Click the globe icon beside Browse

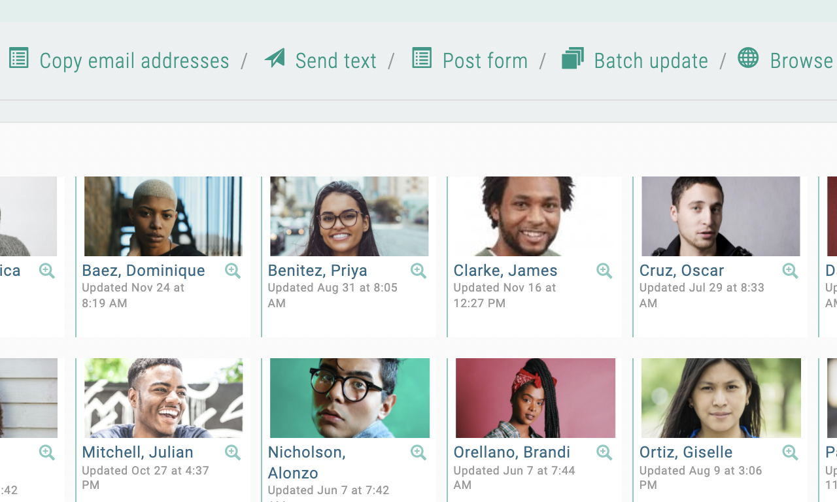point(748,58)
